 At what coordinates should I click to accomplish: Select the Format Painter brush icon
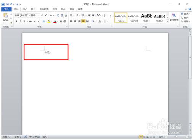click(x=11, y=22)
